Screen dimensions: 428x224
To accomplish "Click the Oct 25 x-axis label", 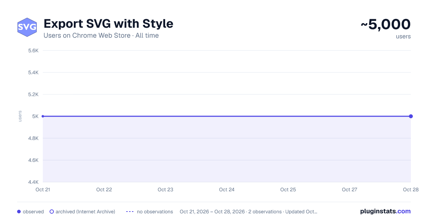I will 288,190.
